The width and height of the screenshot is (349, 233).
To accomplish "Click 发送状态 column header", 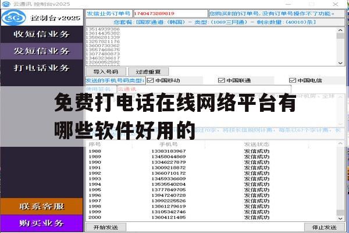I will click(257, 144).
